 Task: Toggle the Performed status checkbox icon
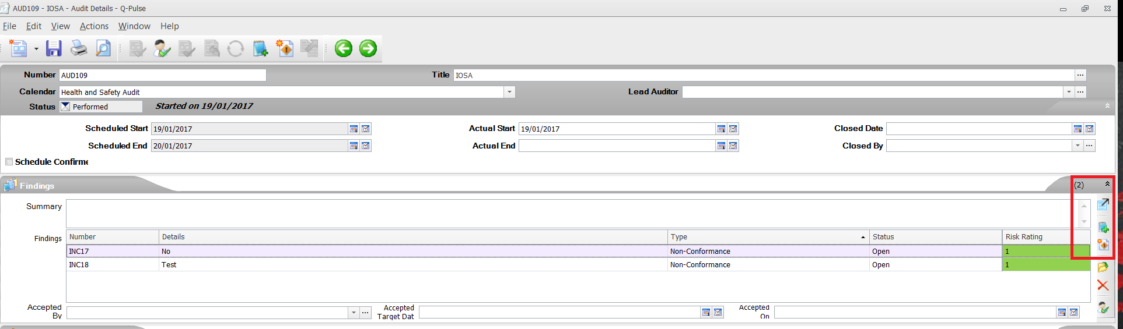coord(65,107)
